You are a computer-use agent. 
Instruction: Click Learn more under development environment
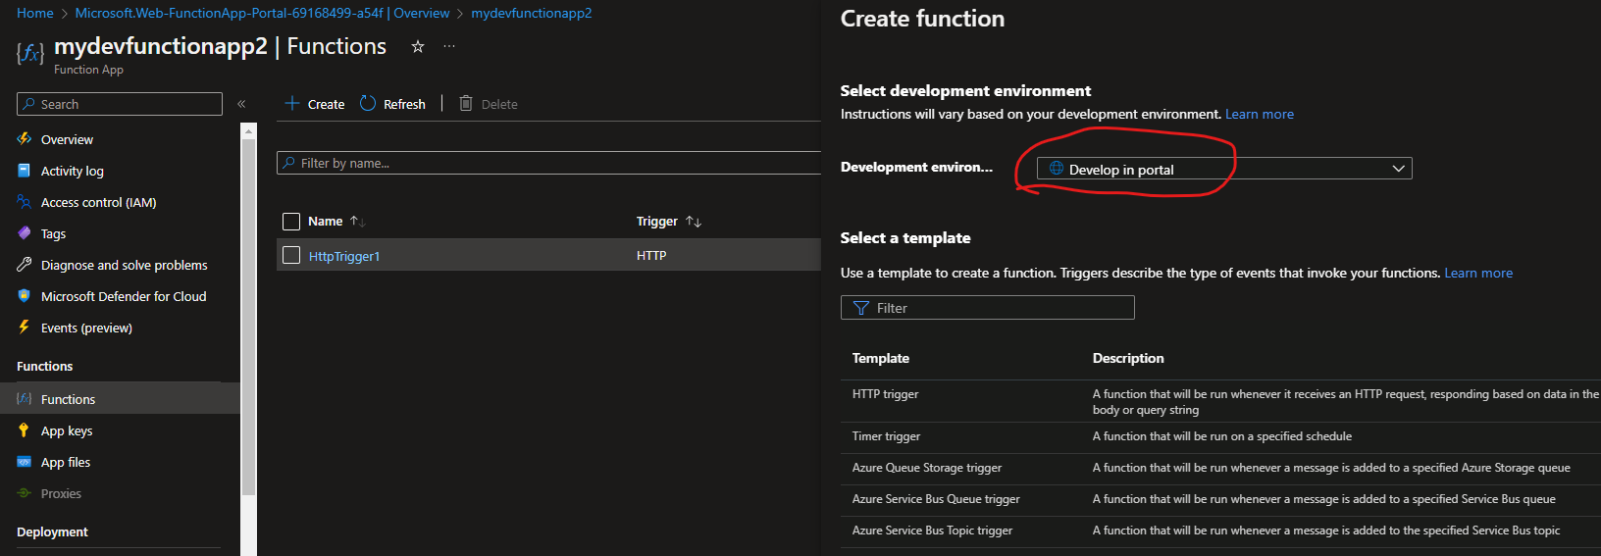coord(1260,114)
